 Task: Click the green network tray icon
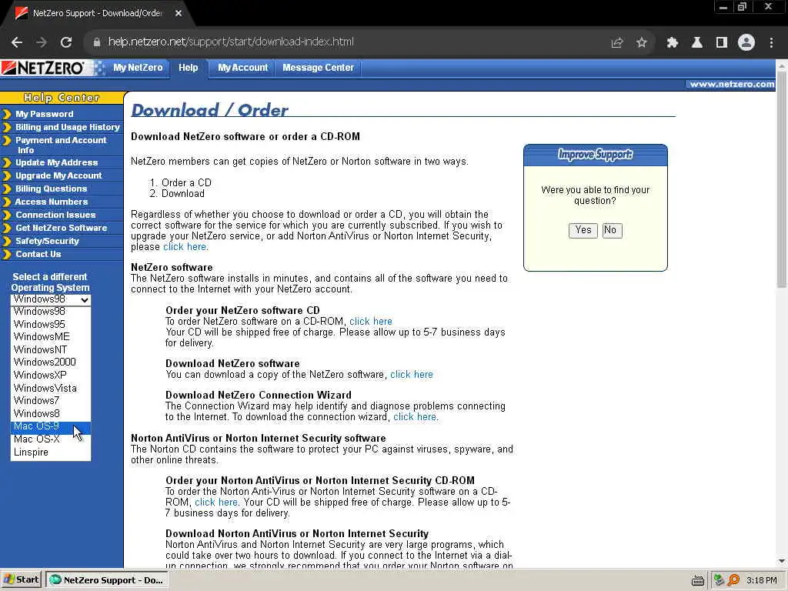pyautogui.click(x=720, y=580)
